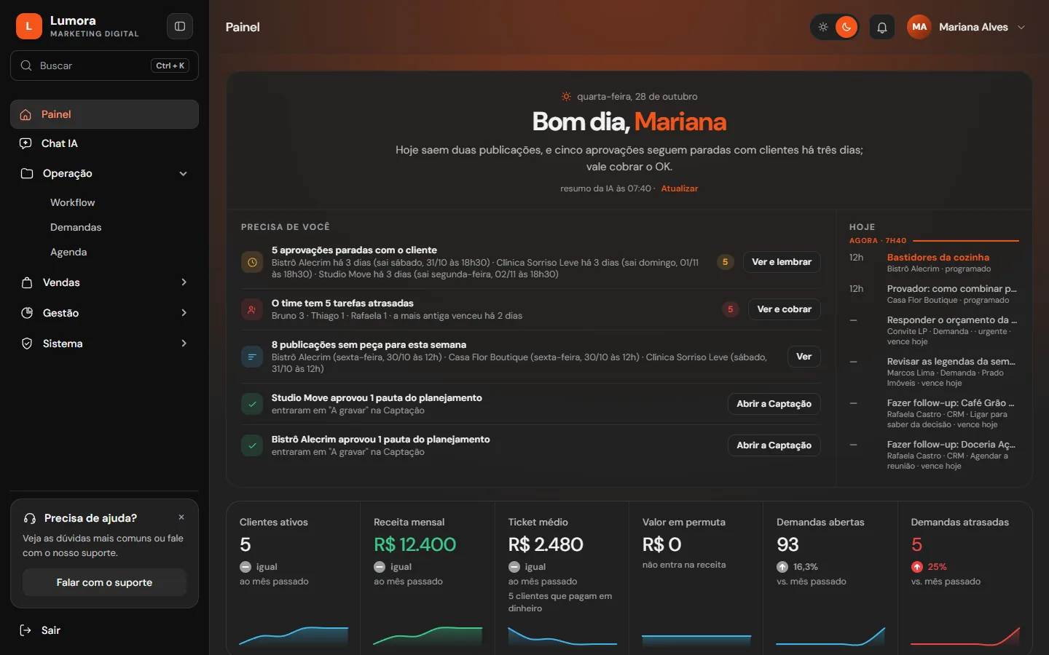Click the red 5 badge on tarefas atrasadas
The height and width of the screenshot is (655, 1049).
[x=730, y=309]
